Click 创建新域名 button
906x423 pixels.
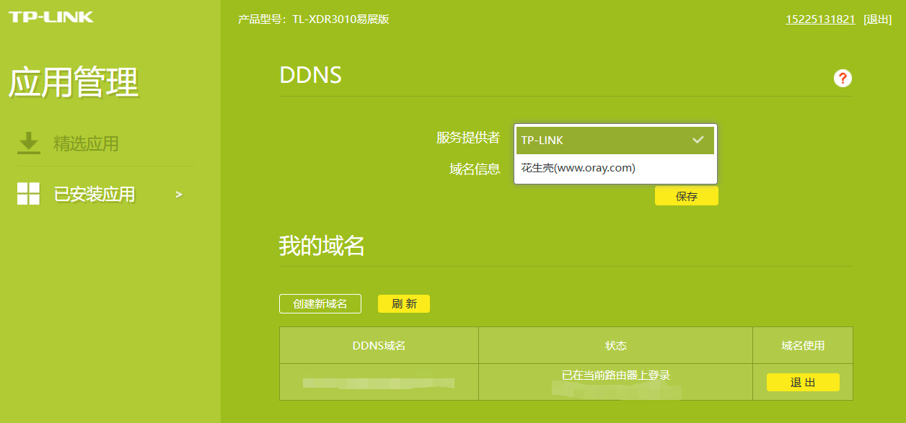[x=320, y=304]
